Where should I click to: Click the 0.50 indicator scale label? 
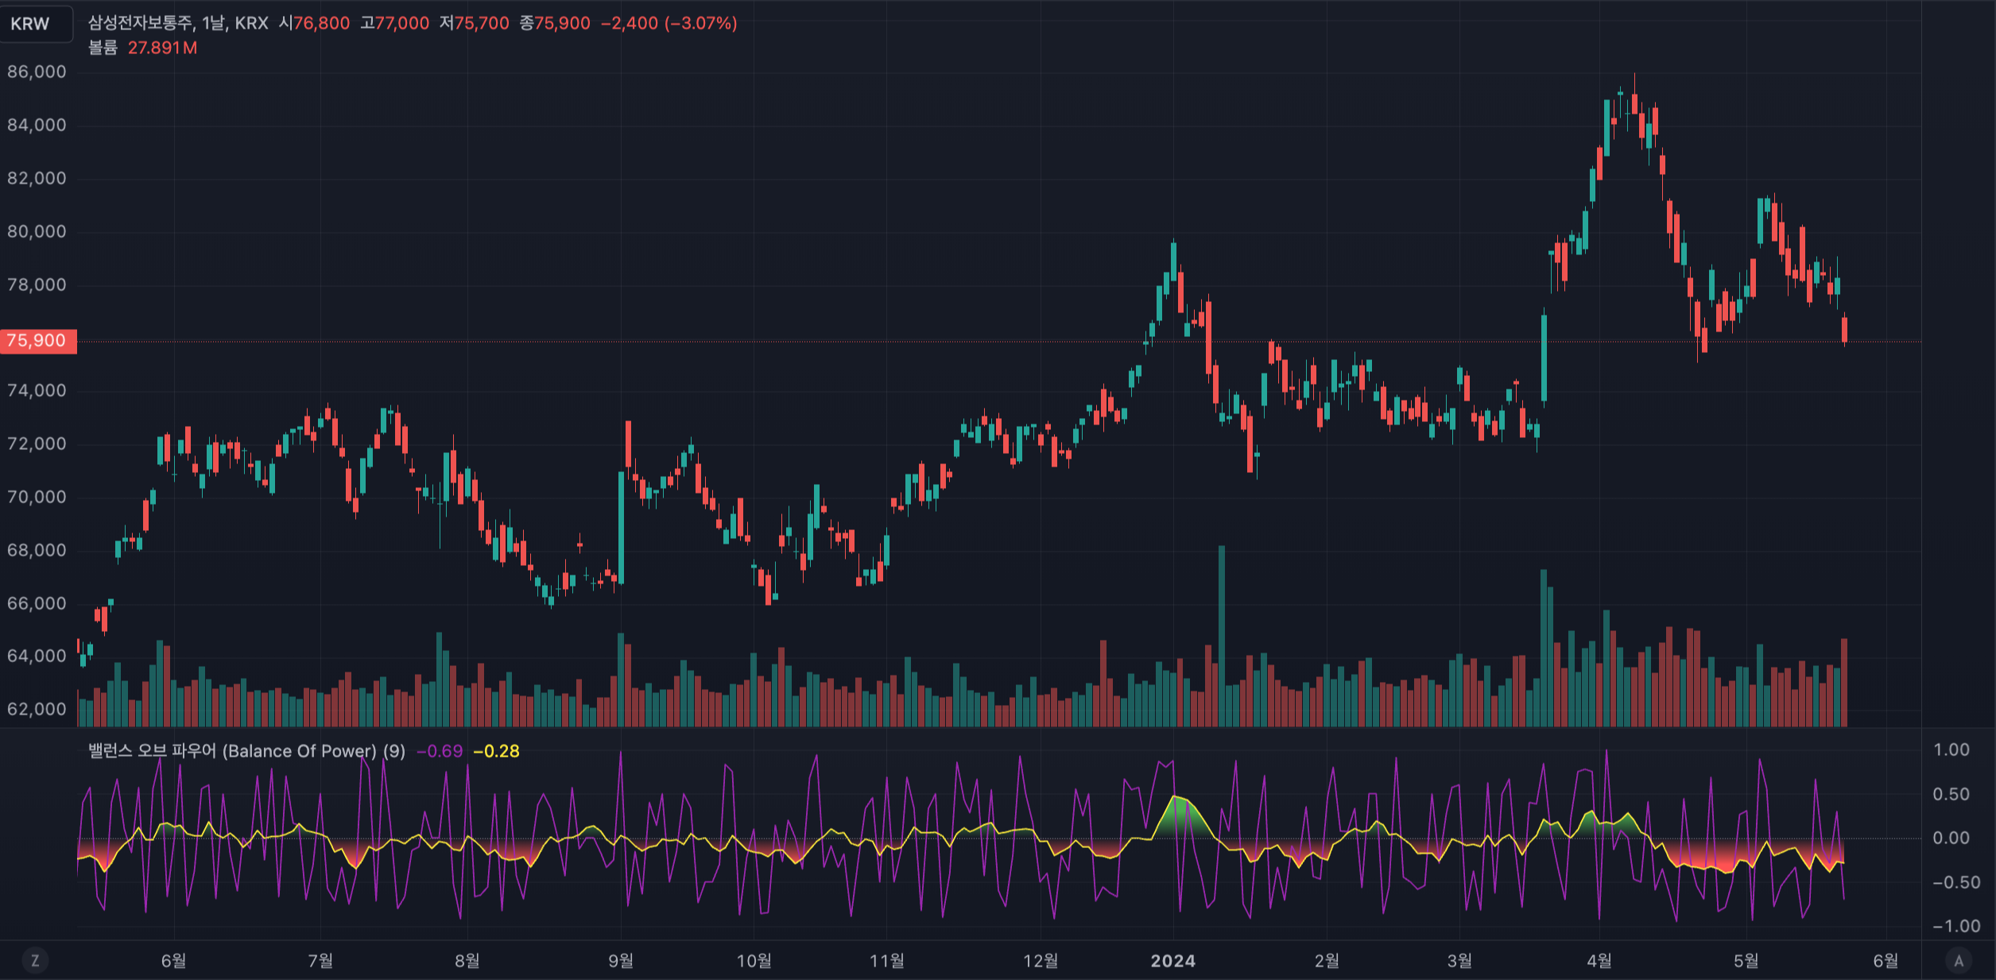(x=1951, y=795)
